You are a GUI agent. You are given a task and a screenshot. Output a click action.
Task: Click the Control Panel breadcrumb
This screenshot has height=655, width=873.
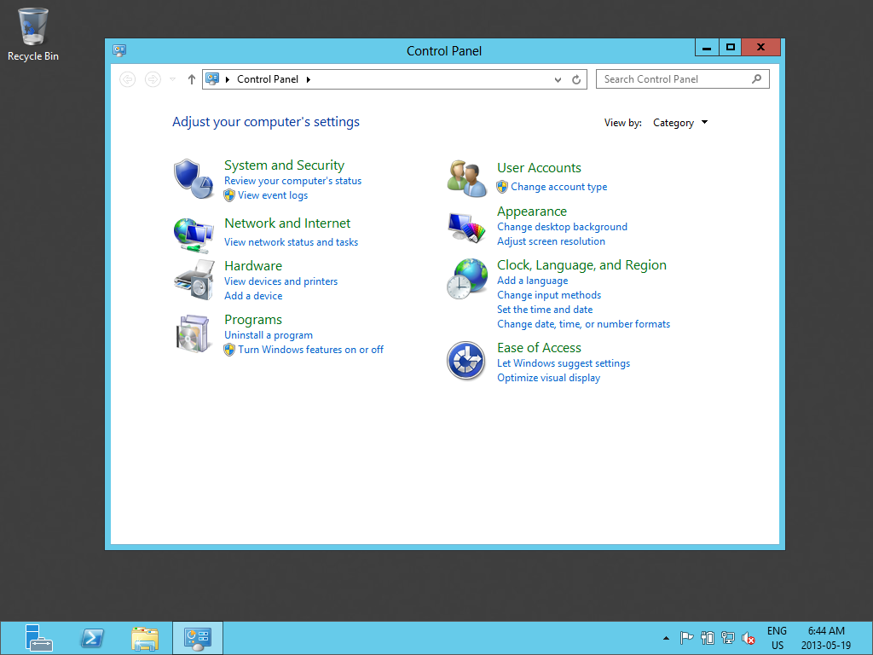[x=268, y=79]
